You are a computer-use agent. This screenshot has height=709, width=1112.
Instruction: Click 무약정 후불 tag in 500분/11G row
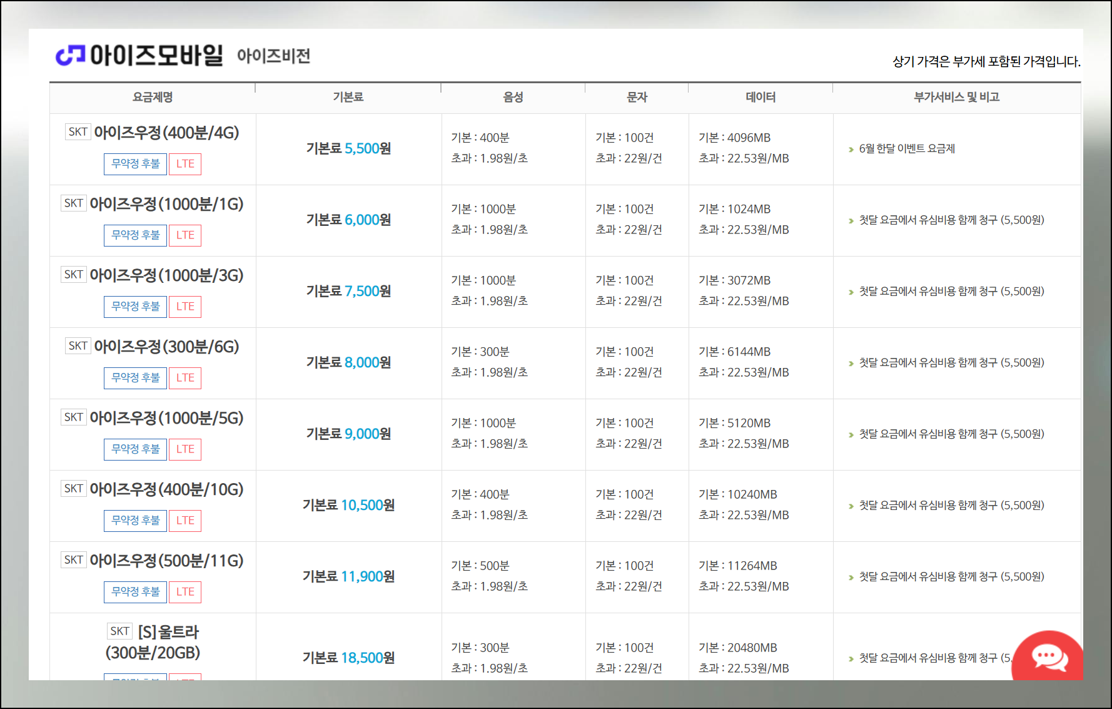coord(135,592)
